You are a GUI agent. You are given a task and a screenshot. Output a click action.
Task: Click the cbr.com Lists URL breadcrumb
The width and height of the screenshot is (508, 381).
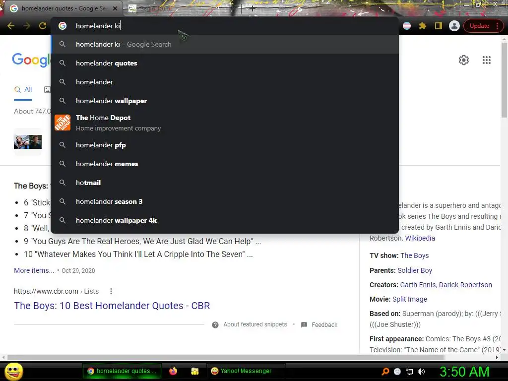56,291
